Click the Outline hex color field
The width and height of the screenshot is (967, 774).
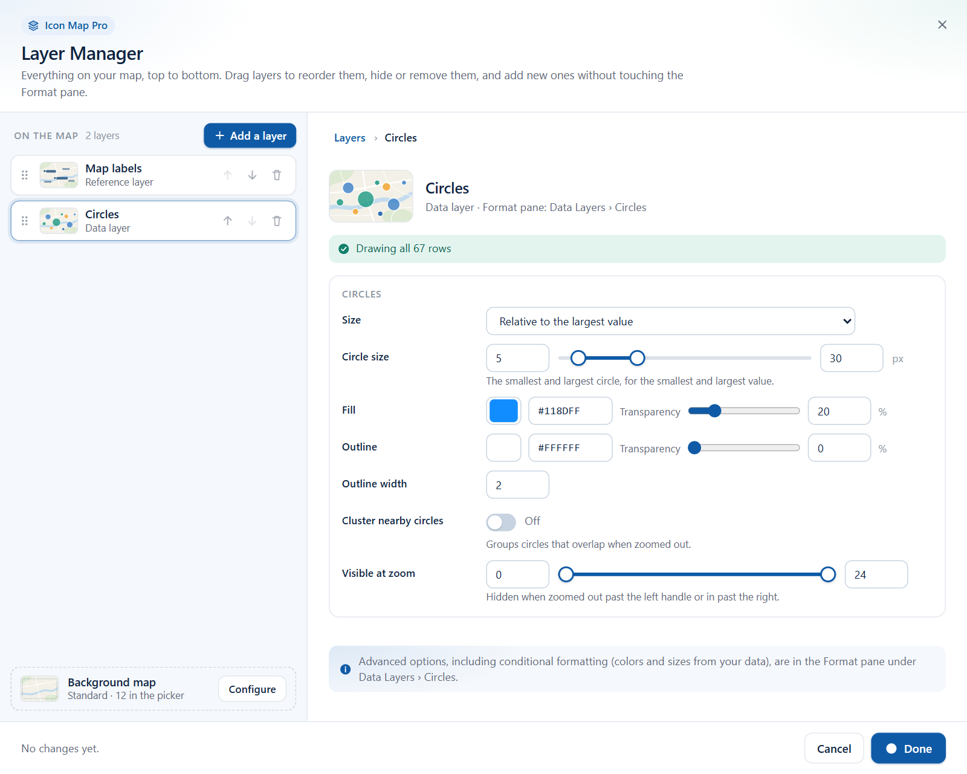coord(570,448)
